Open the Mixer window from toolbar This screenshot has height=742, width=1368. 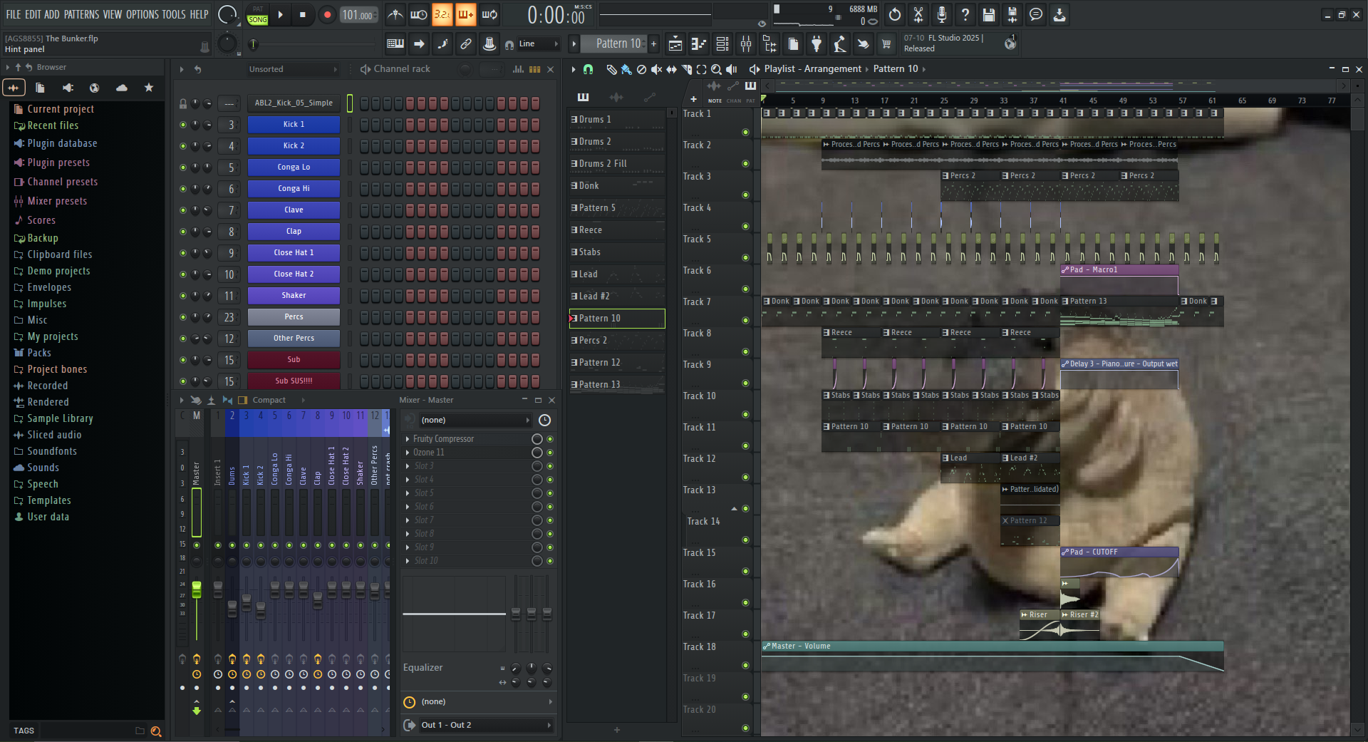coord(745,44)
